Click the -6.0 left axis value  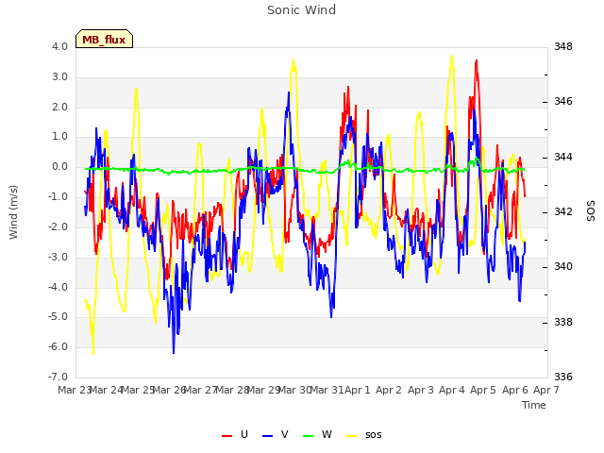pos(58,347)
